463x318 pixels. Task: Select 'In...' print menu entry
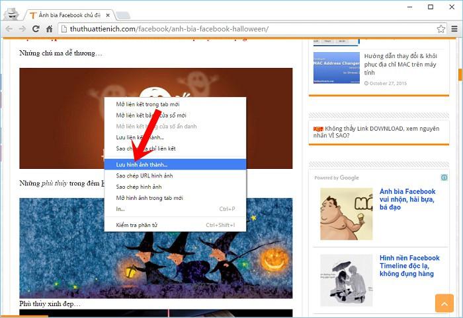(175, 209)
